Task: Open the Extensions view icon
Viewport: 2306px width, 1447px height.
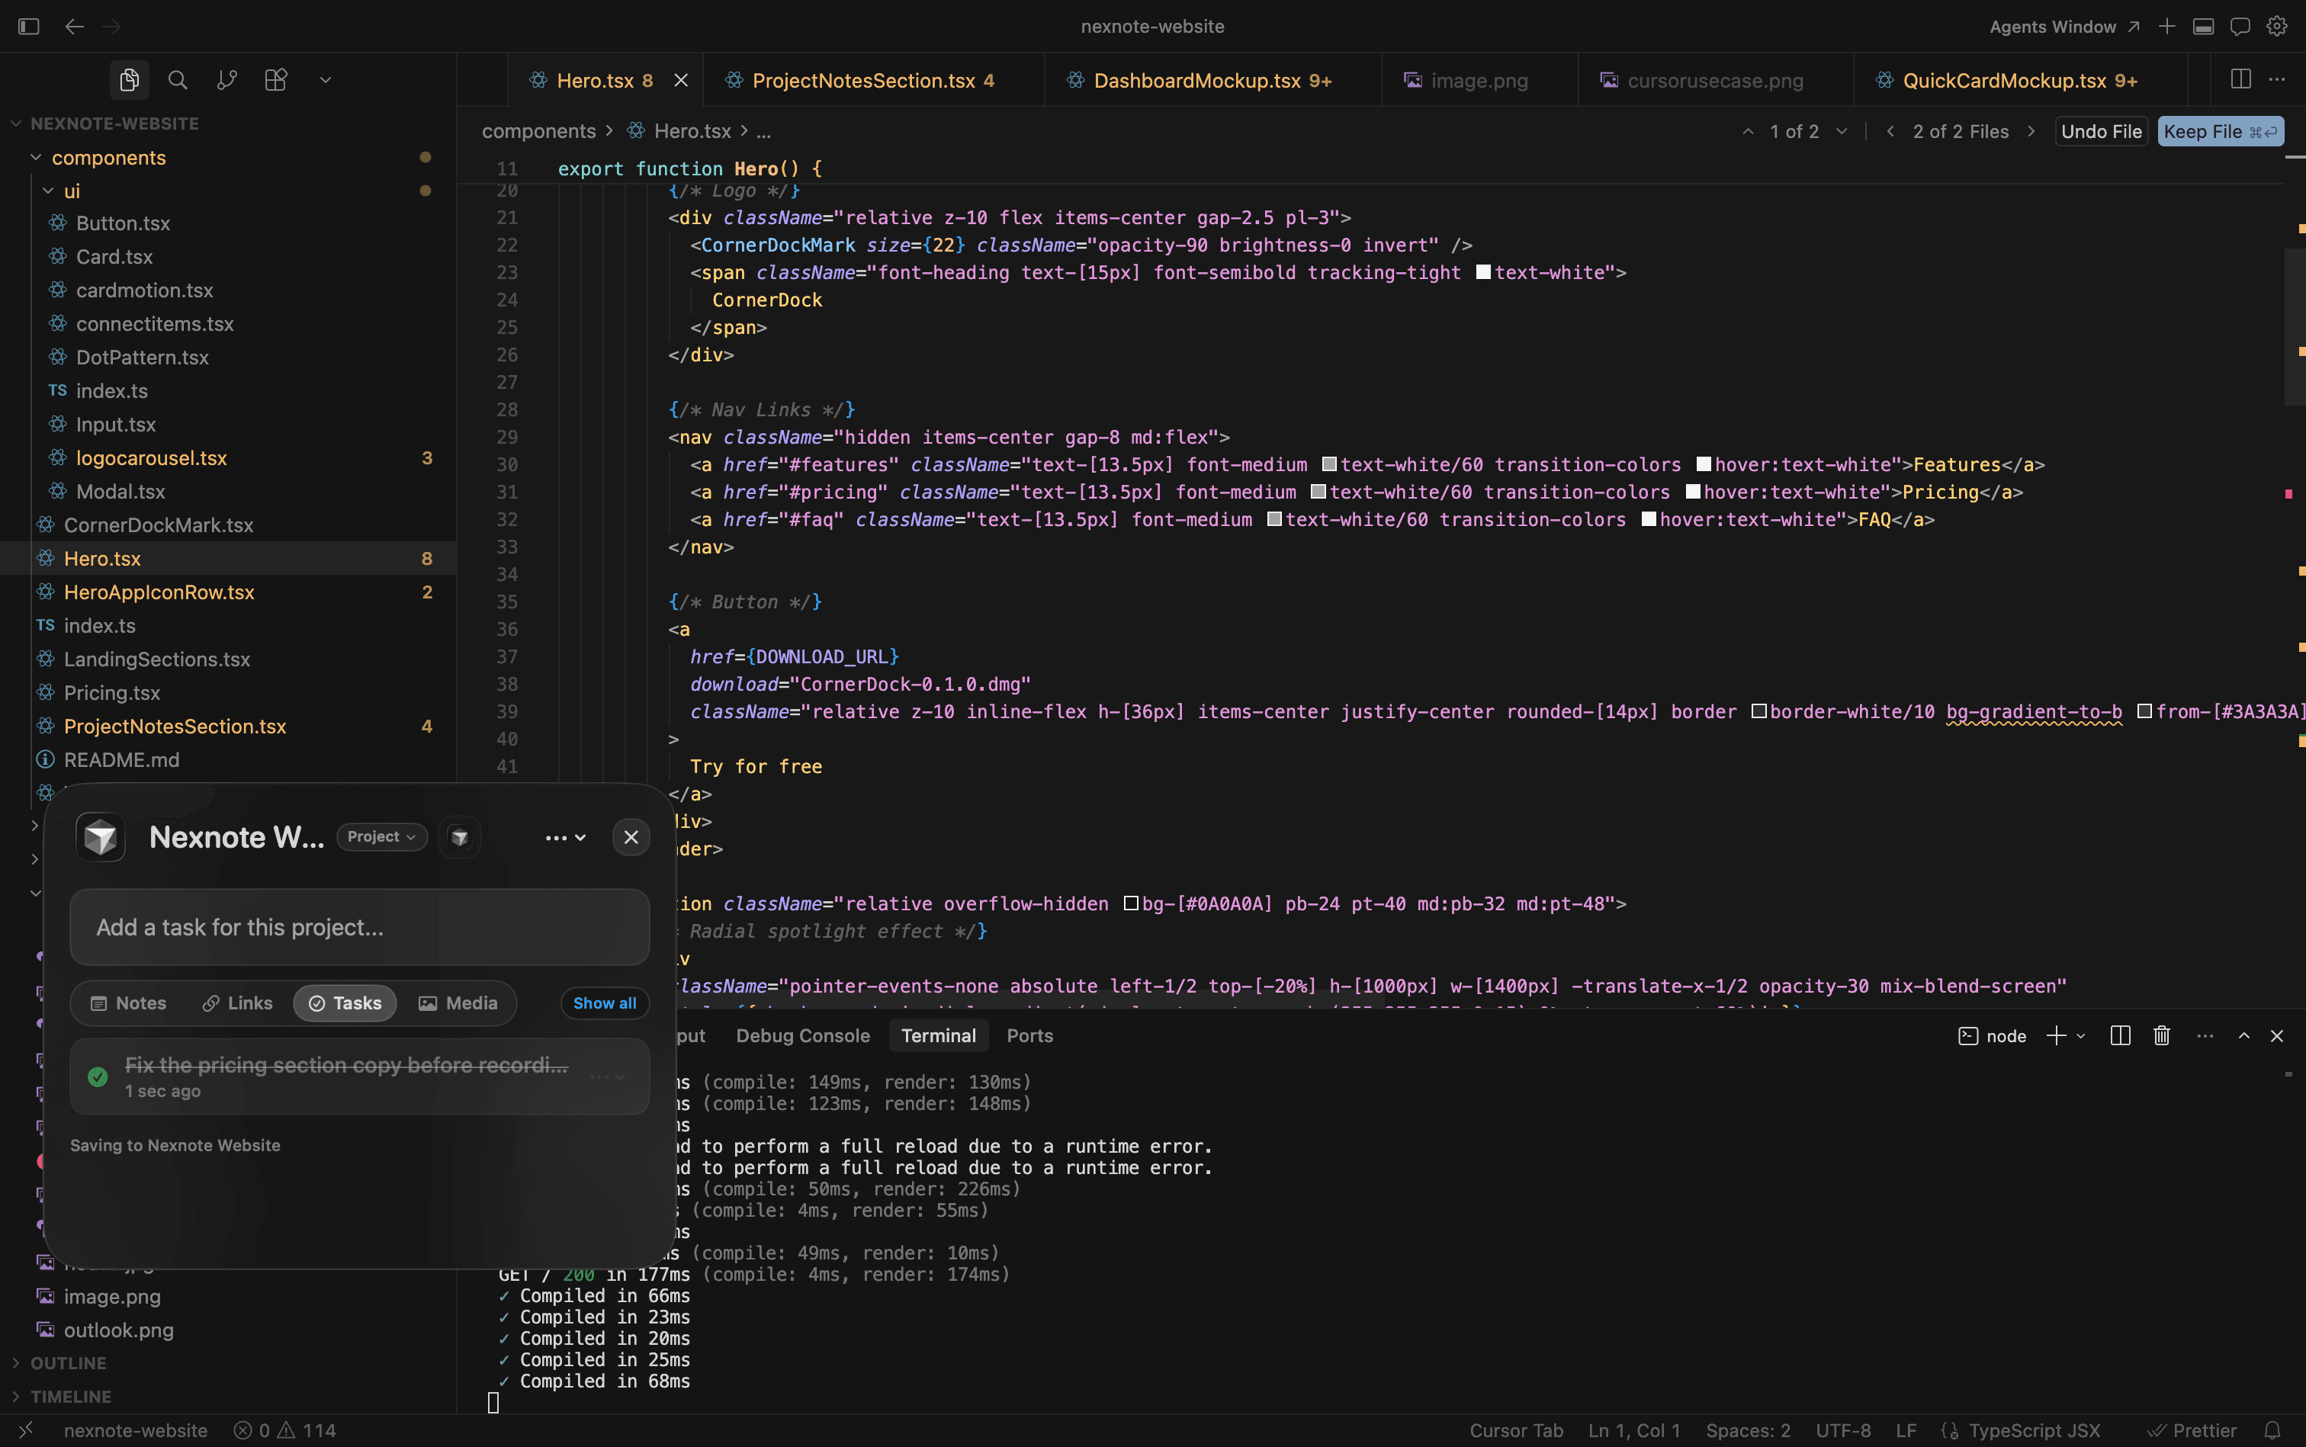Action: coord(276,80)
